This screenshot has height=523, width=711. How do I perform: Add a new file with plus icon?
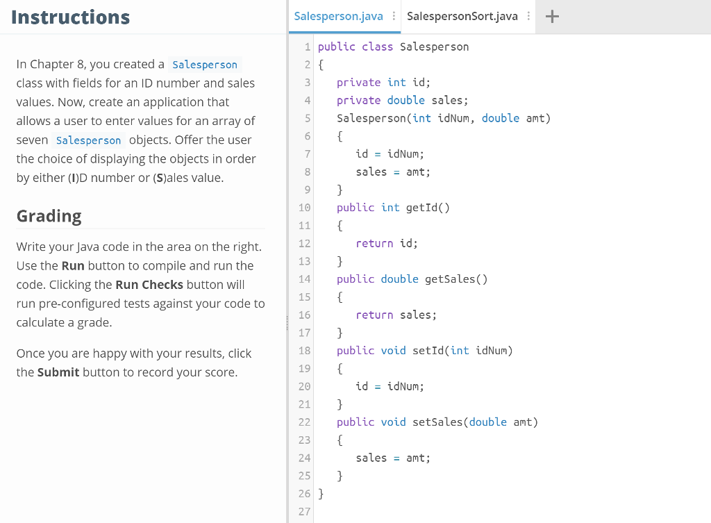click(x=552, y=17)
